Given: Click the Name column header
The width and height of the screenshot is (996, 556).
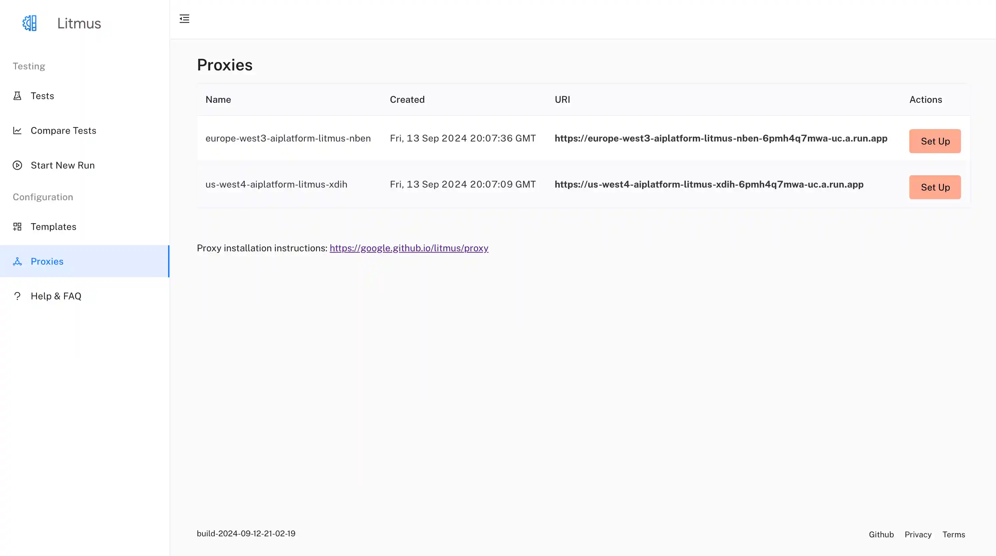Looking at the screenshot, I should point(218,99).
